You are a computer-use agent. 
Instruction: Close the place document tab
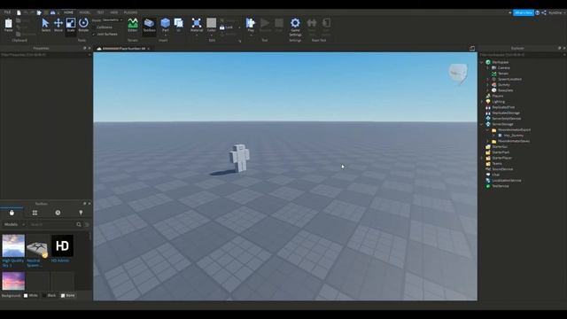(x=148, y=49)
